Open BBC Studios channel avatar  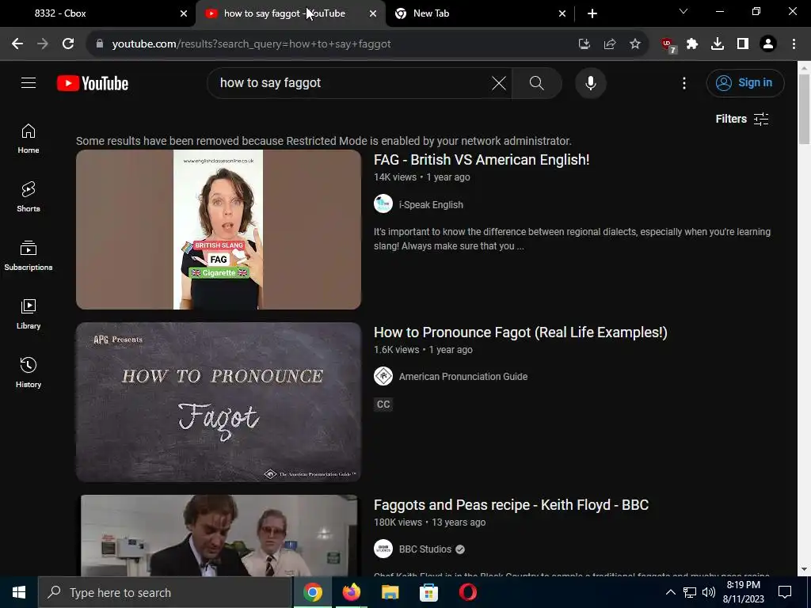click(x=383, y=549)
